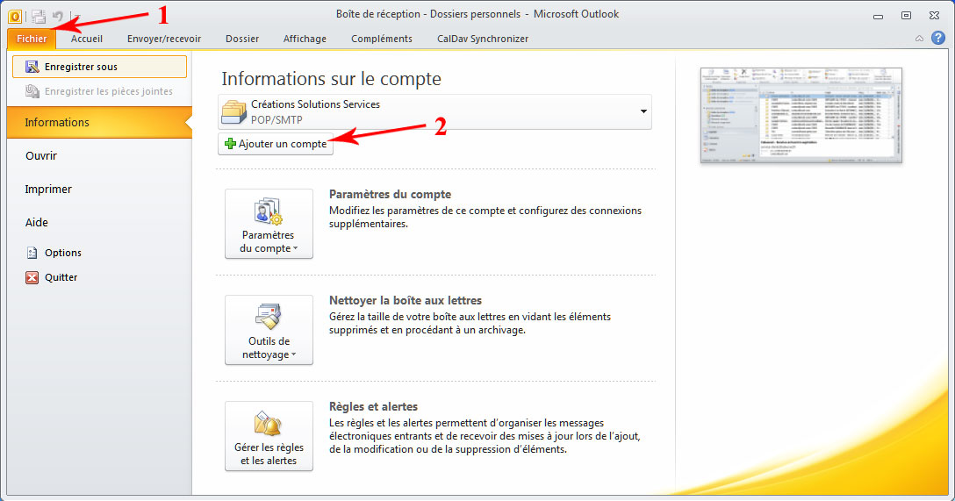955x501 pixels.
Task: Click Enregistrer les pièces jointes
Action: (99, 91)
